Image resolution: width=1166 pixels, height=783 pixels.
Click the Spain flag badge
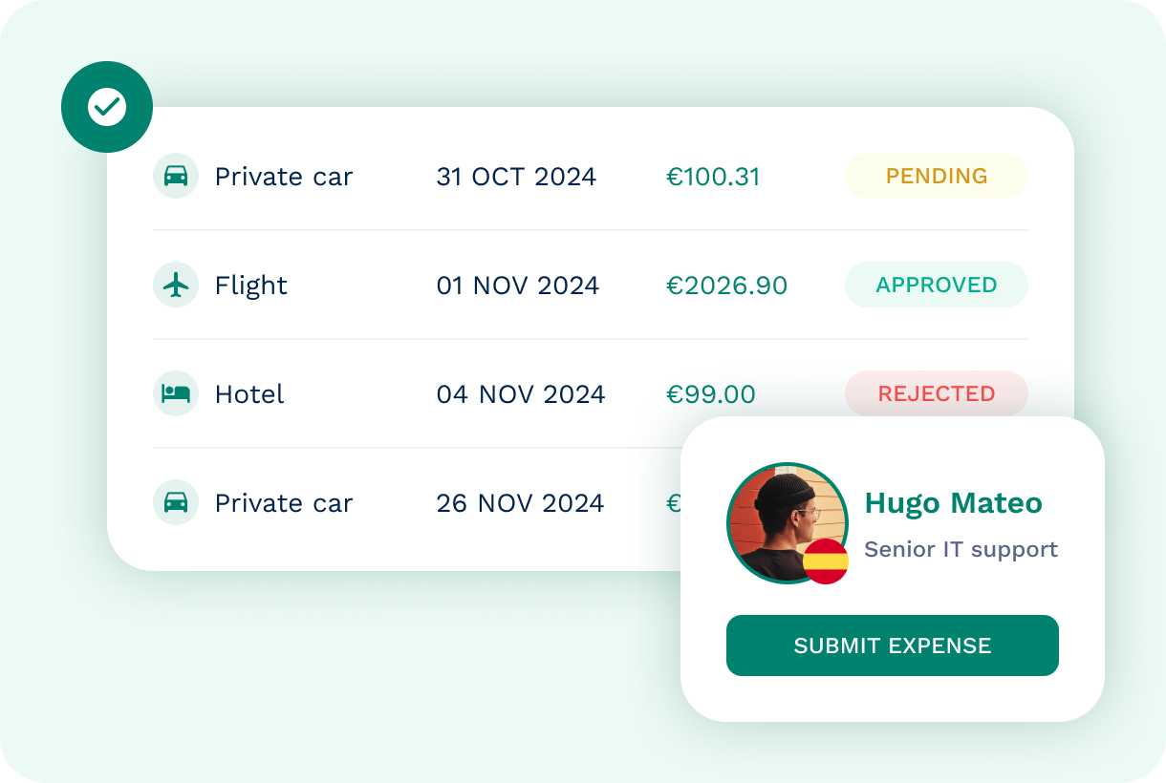coord(826,561)
